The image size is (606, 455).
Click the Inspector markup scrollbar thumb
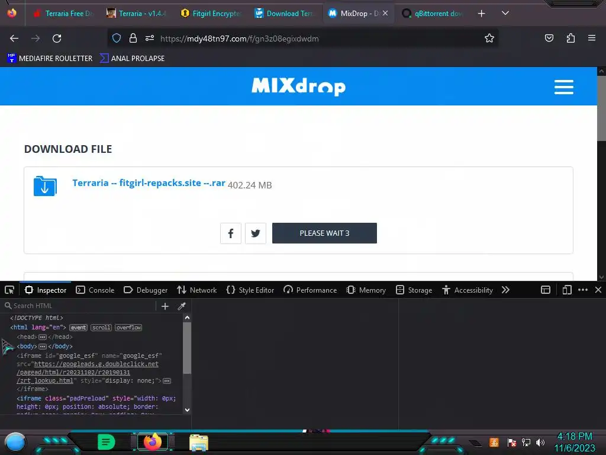(x=187, y=348)
